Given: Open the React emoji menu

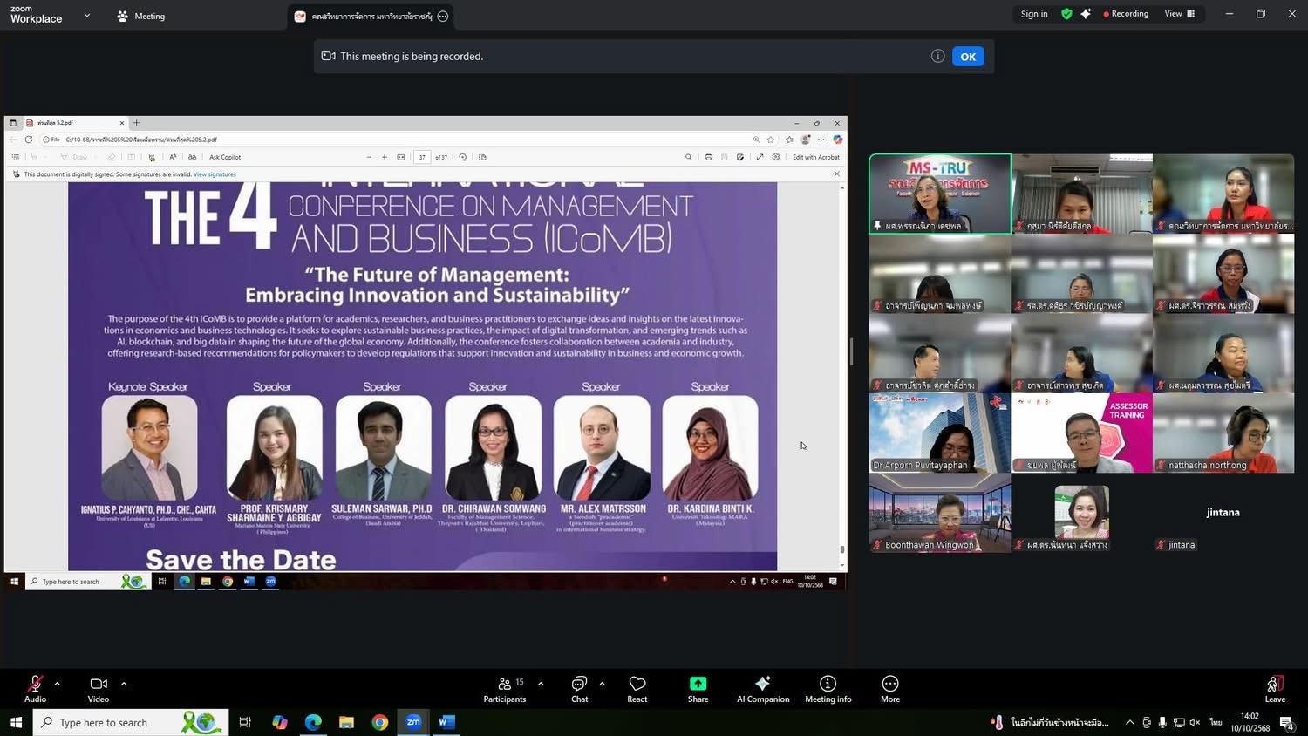Looking at the screenshot, I should [x=637, y=688].
